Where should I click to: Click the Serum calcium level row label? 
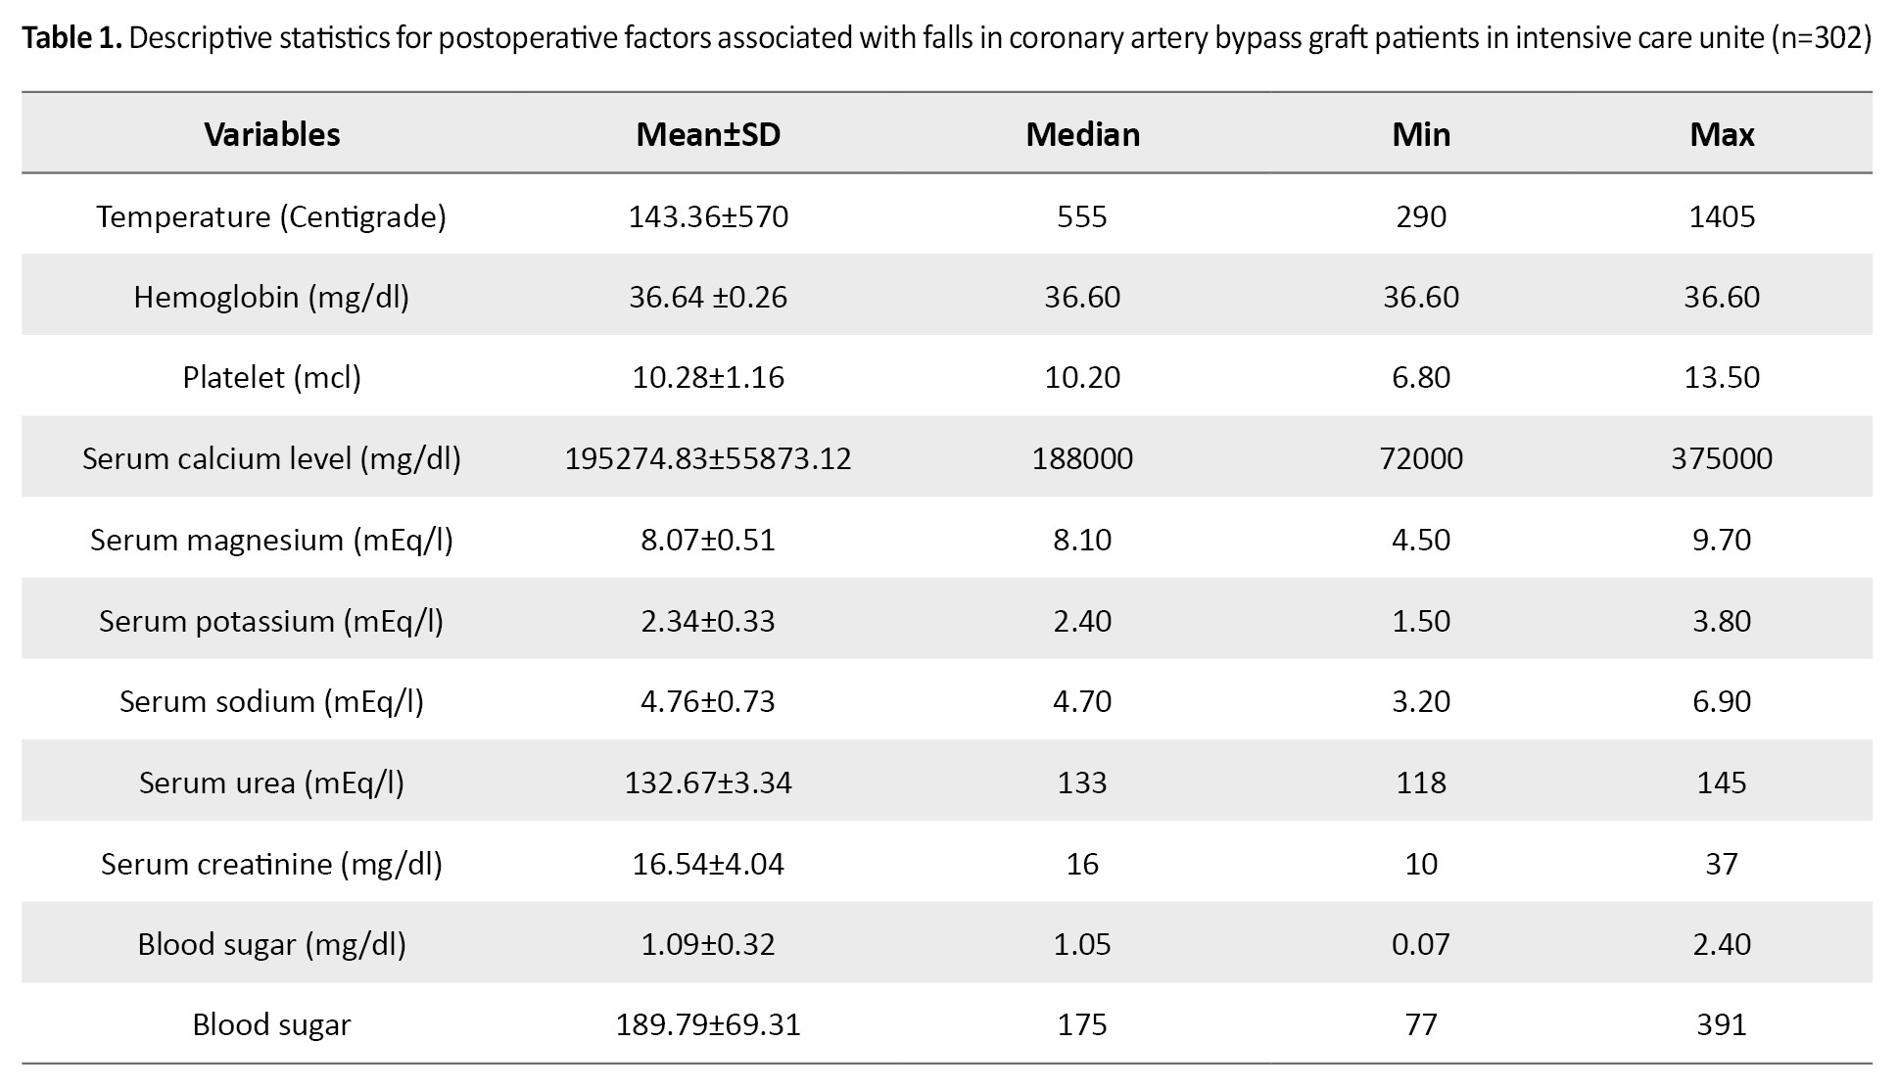click(x=271, y=458)
